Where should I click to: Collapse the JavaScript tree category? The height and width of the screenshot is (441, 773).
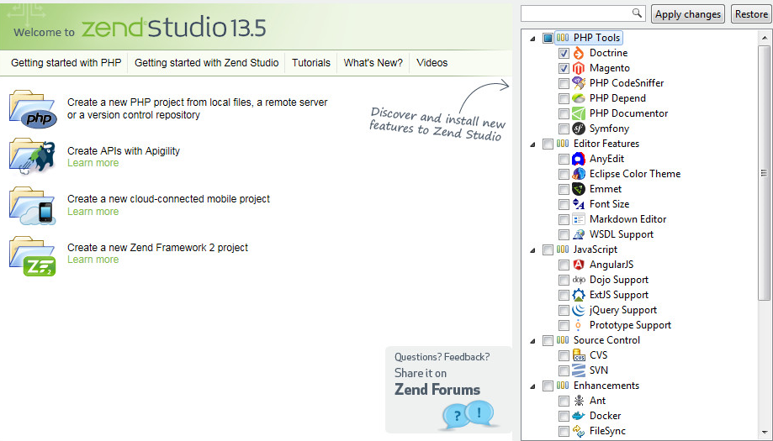[x=532, y=250]
